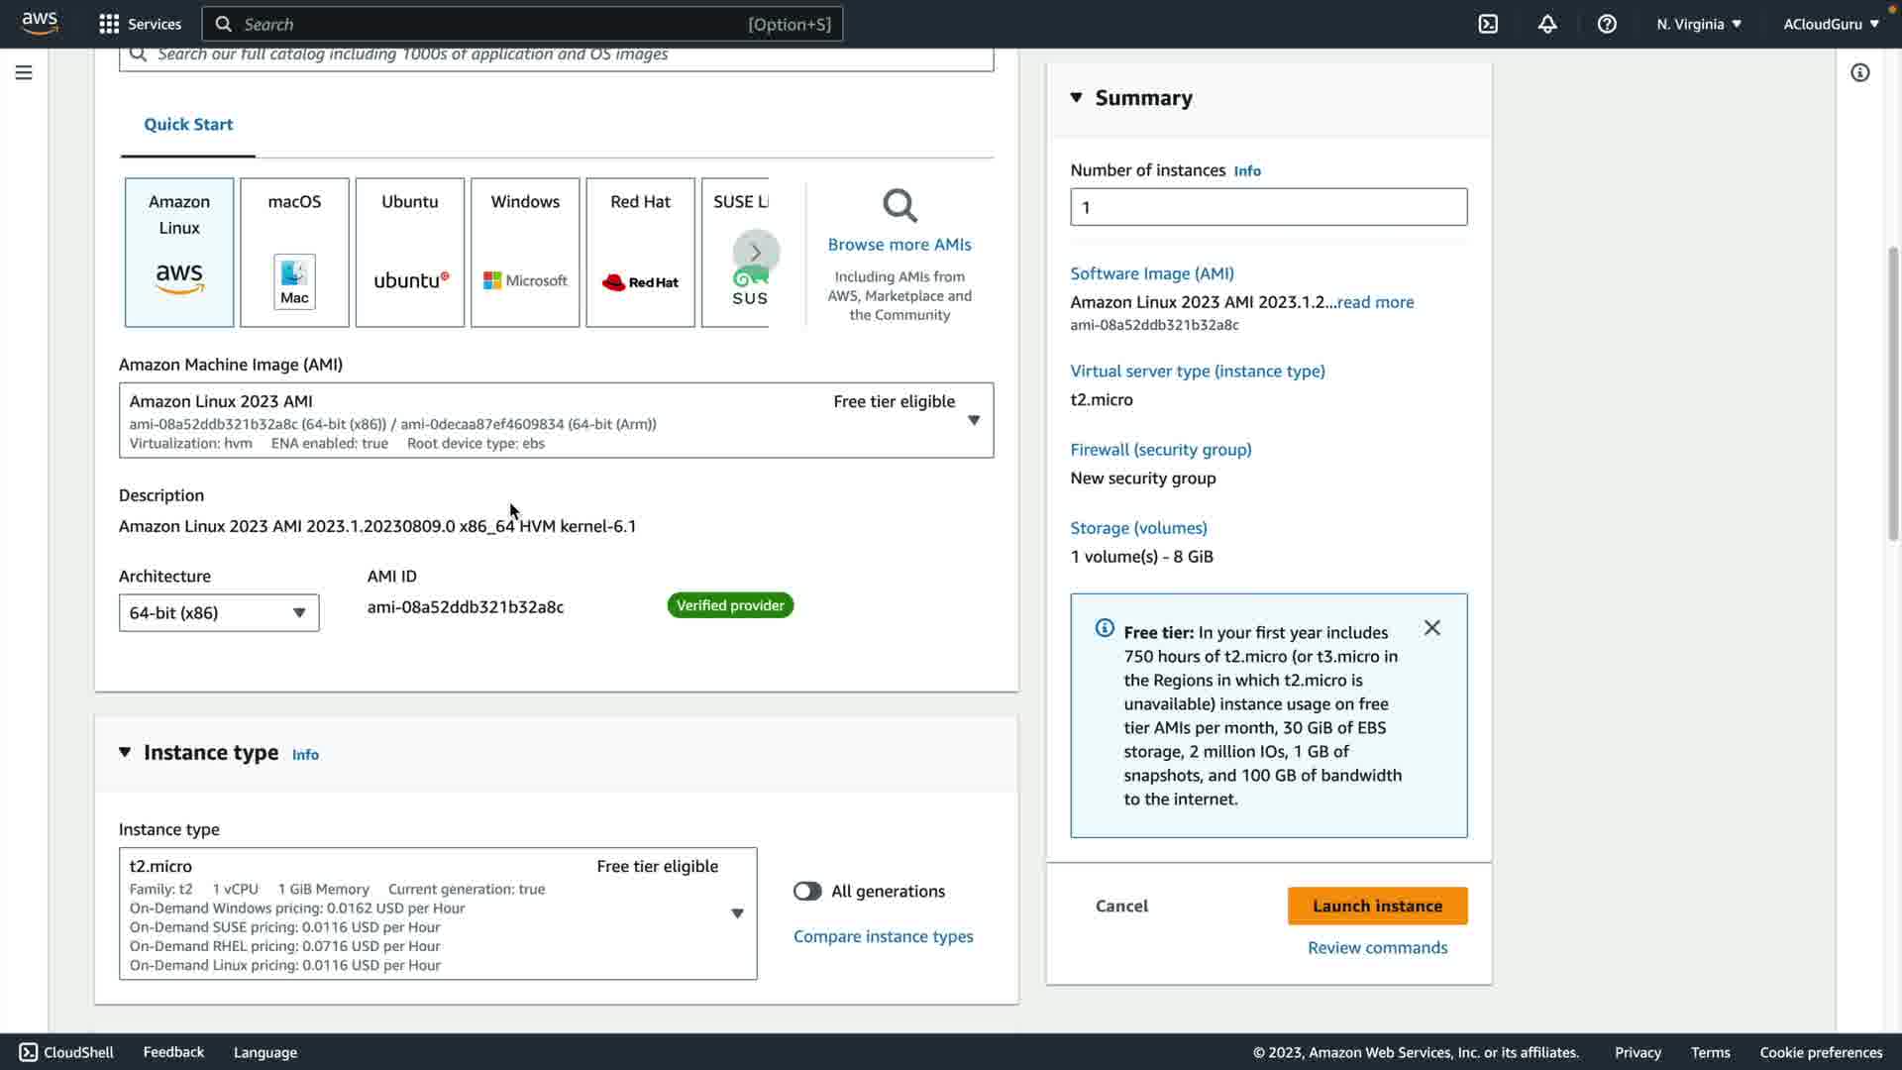Open the Compare instance types link
The width and height of the screenshot is (1902, 1070).
pyautogui.click(x=883, y=936)
